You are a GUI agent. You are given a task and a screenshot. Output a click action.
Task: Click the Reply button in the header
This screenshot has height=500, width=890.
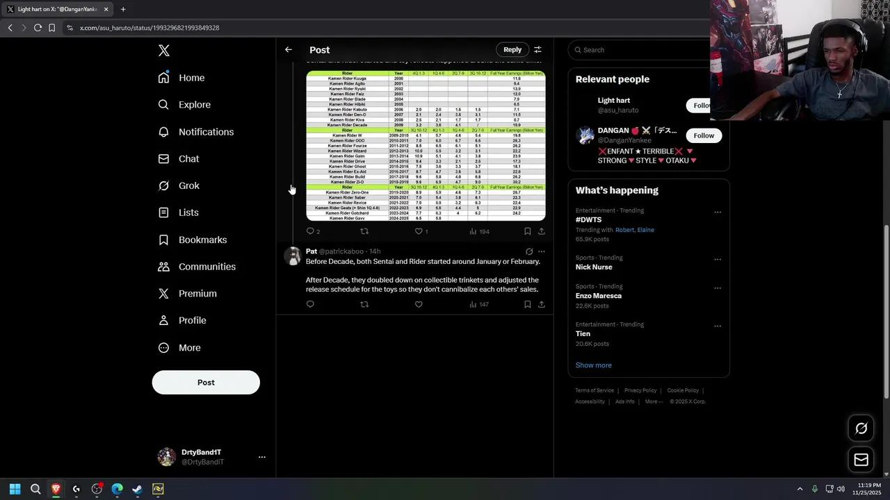click(x=512, y=50)
